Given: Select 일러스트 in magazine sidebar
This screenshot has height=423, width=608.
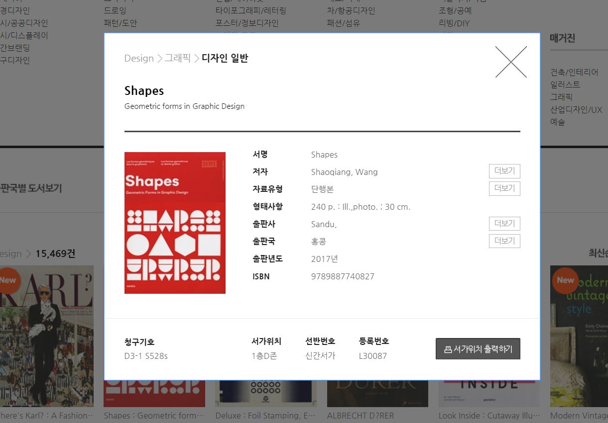Looking at the screenshot, I should (x=565, y=85).
